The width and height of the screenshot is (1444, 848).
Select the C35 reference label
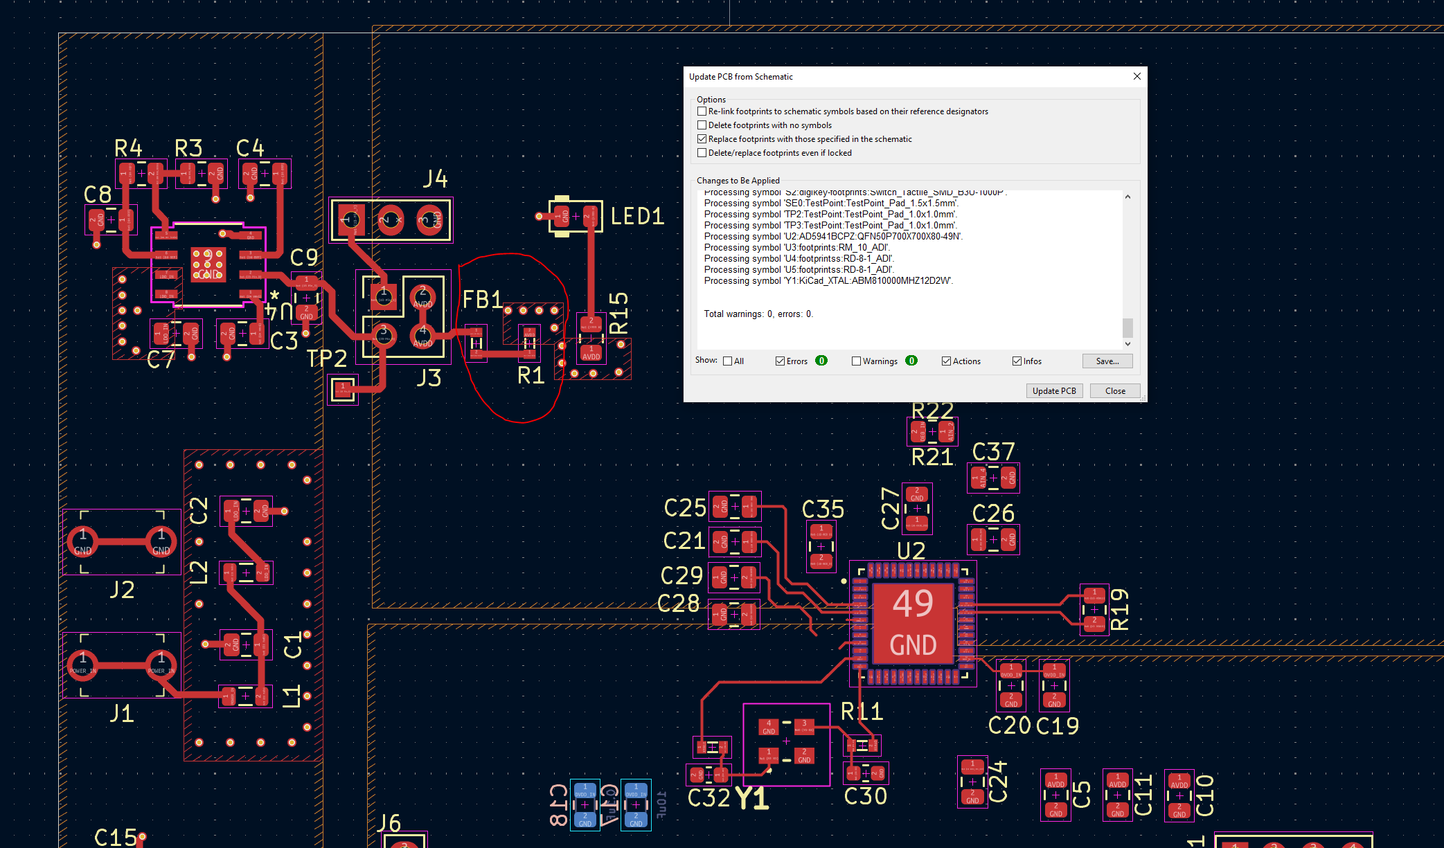click(x=823, y=509)
